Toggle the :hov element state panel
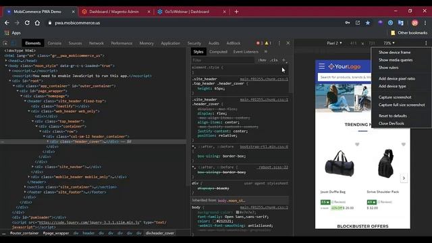Image resolution: width=432 pixels, height=243 pixels. (x=263, y=60)
